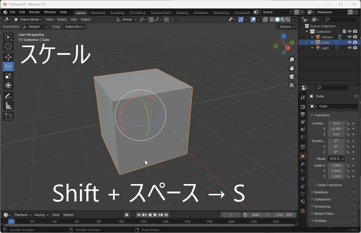Open the viewport Options button
361x233 pixels.
pos(287,27)
